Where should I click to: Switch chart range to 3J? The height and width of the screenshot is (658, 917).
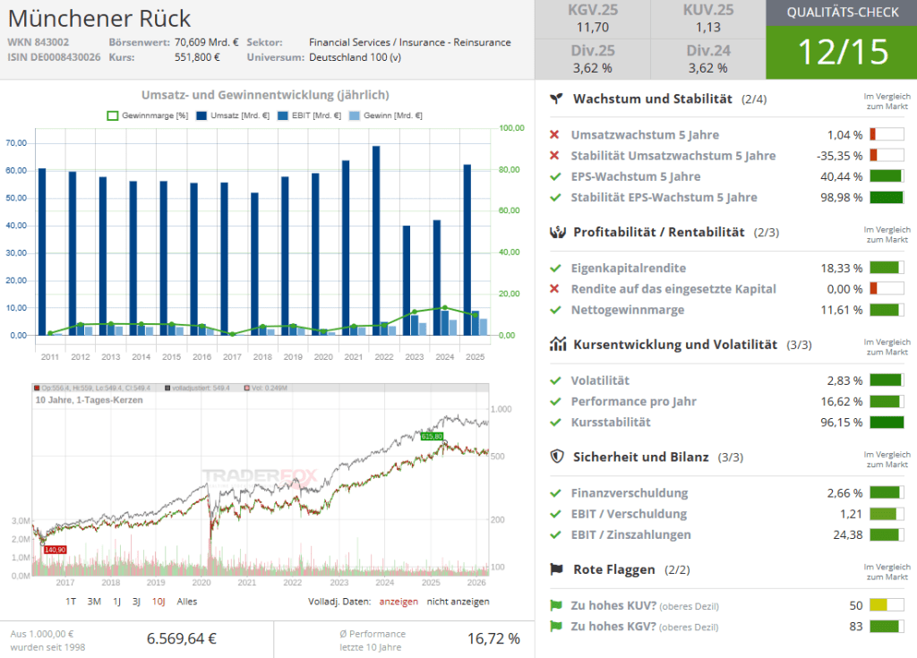137,602
